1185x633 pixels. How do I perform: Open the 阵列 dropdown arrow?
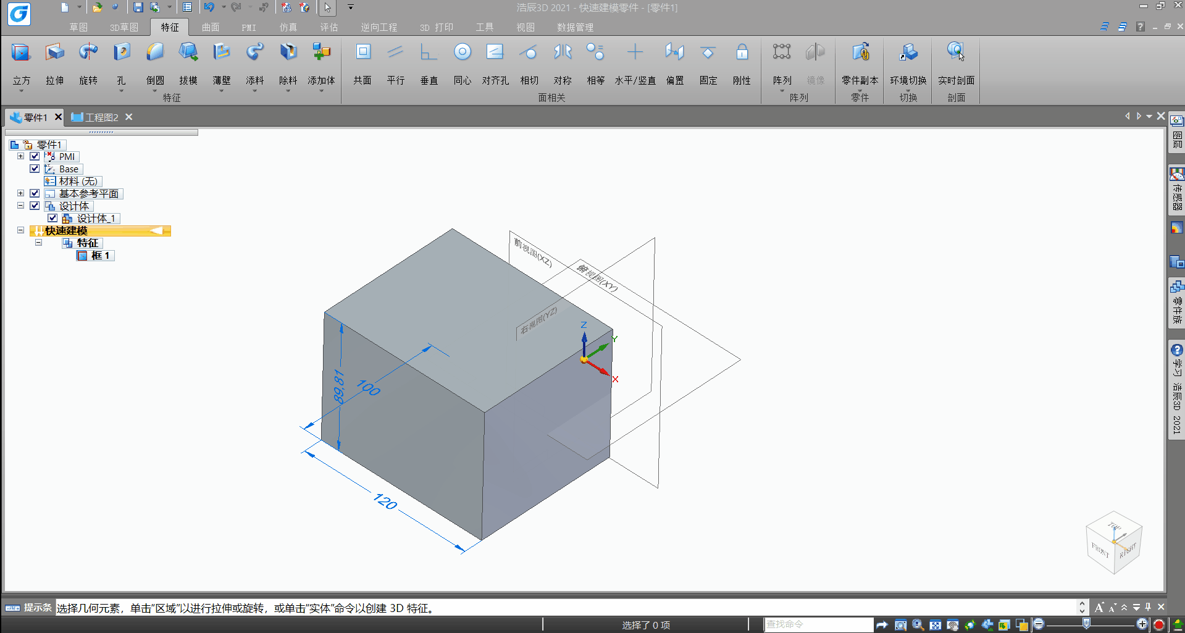pos(782,91)
